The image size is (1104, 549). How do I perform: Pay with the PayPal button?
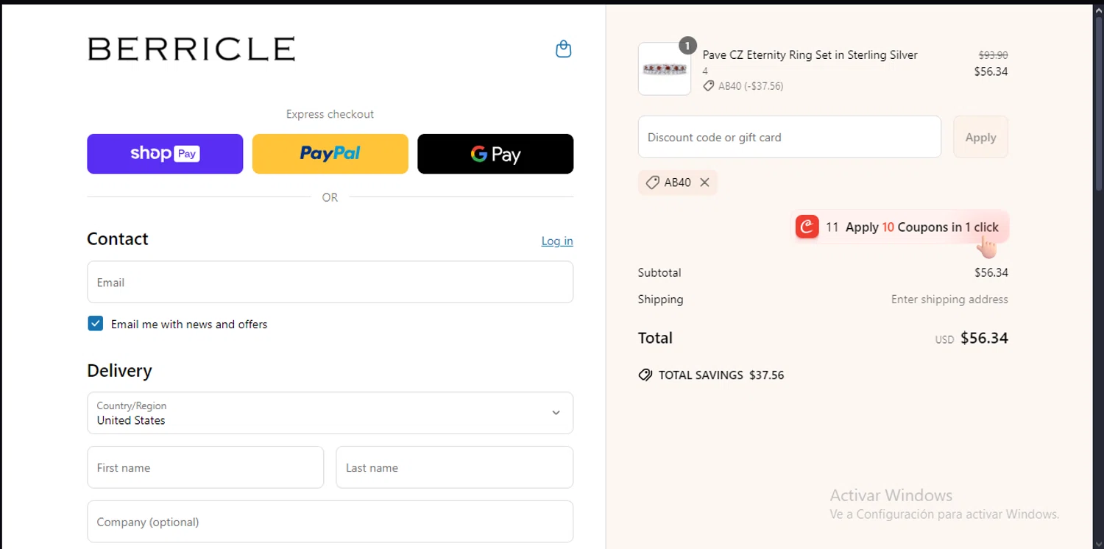point(330,154)
